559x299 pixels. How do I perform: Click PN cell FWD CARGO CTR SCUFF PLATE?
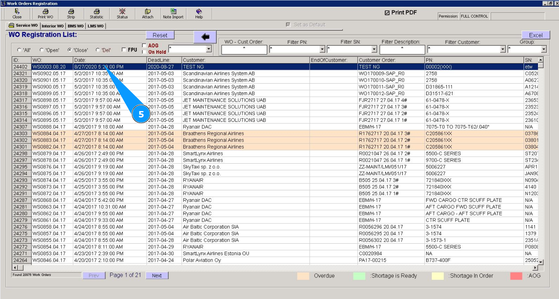[x=474, y=200]
